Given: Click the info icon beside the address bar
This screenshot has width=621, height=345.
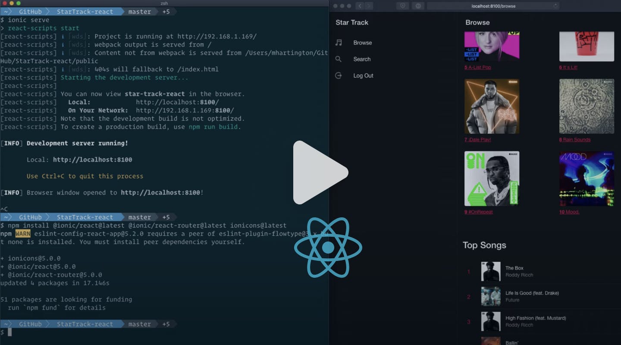Looking at the screenshot, I should 418,6.
